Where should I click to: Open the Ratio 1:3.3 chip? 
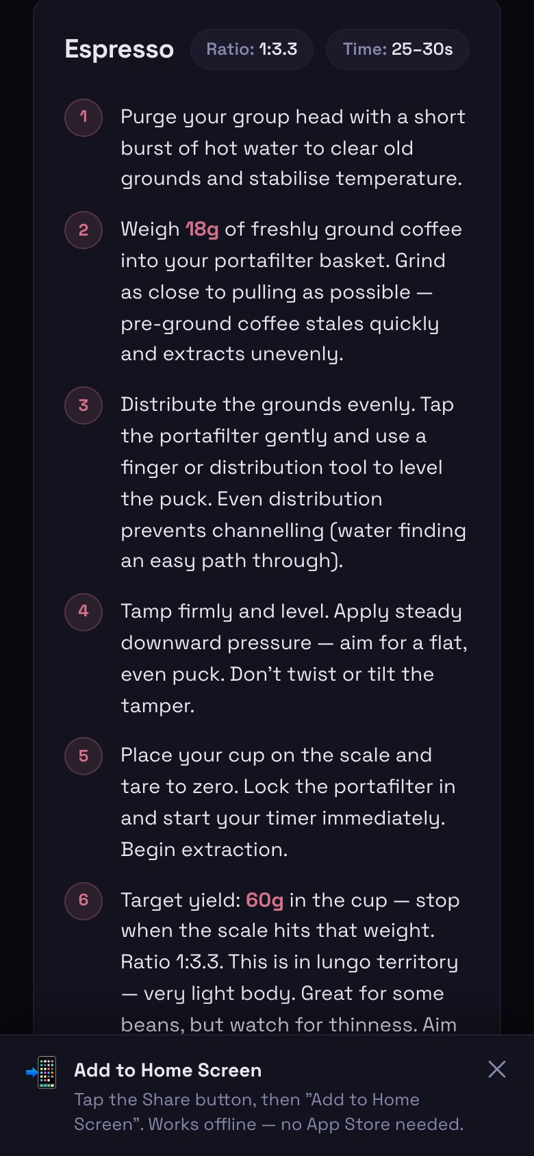[251, 49]
